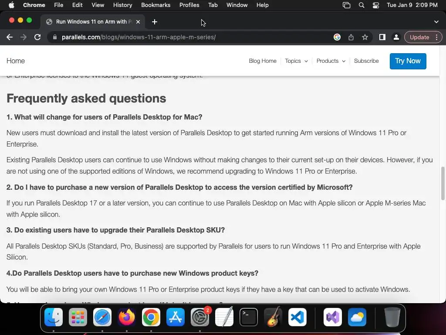Image resolution: width=446 pixels, height=335 pixels.
Task: Open the Bookmarks menu
Action: click(x=155, y=5)
